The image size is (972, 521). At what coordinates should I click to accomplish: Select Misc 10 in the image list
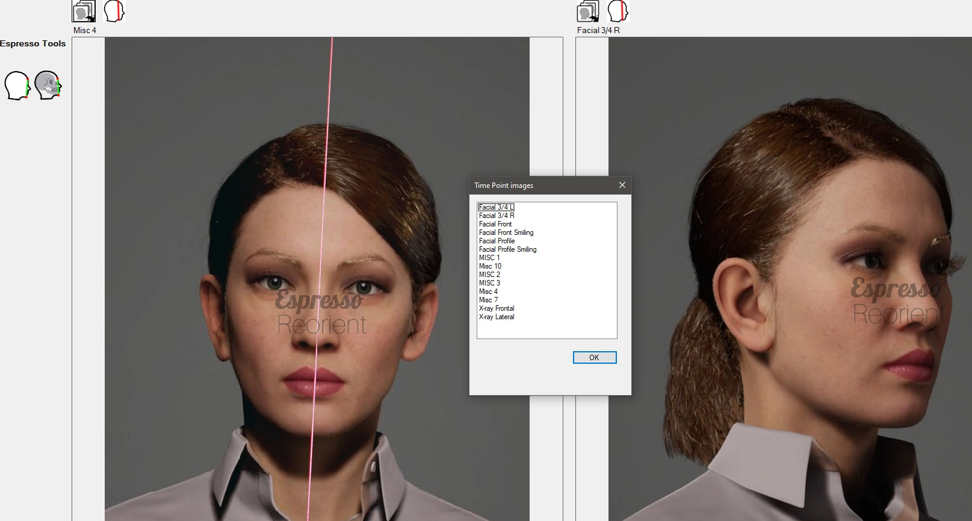pyautogui.click(x=490, y=266)
